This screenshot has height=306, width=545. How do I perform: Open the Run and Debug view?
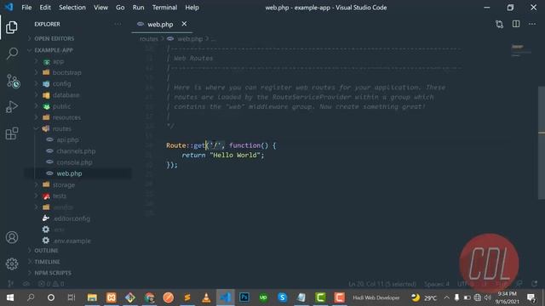tap(12, 107)
